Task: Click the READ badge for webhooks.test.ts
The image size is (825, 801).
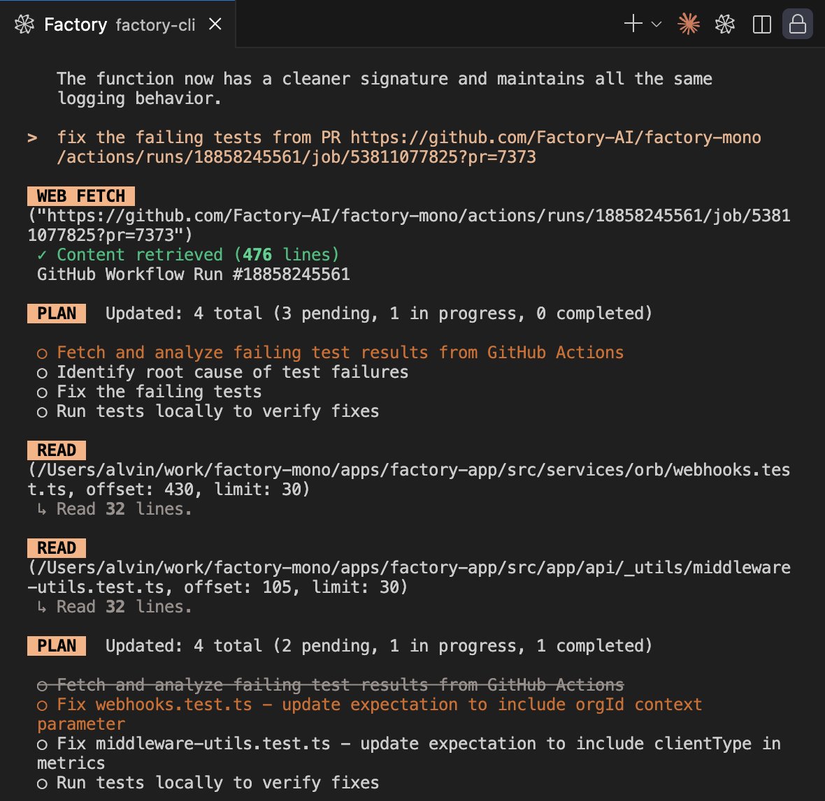Action: tap(57, 450)
